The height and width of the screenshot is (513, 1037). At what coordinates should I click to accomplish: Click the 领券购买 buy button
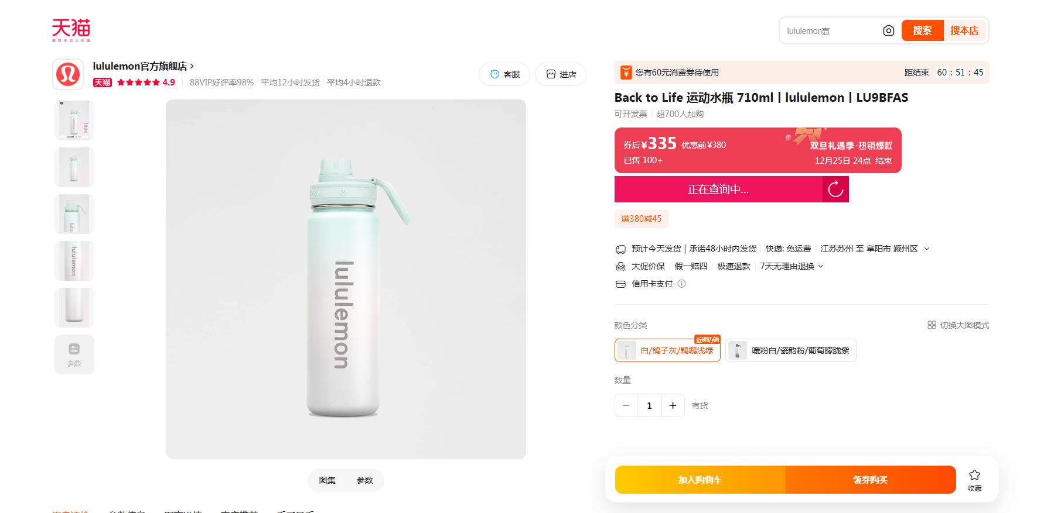click(x=870, y=480)
